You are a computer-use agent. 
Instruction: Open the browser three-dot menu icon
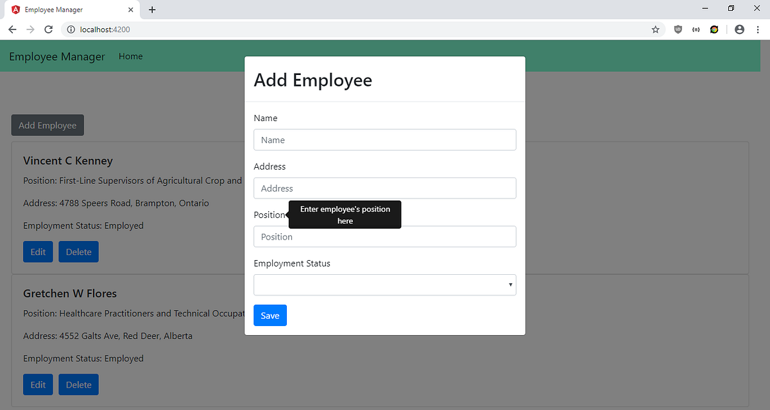pos(758,29)
